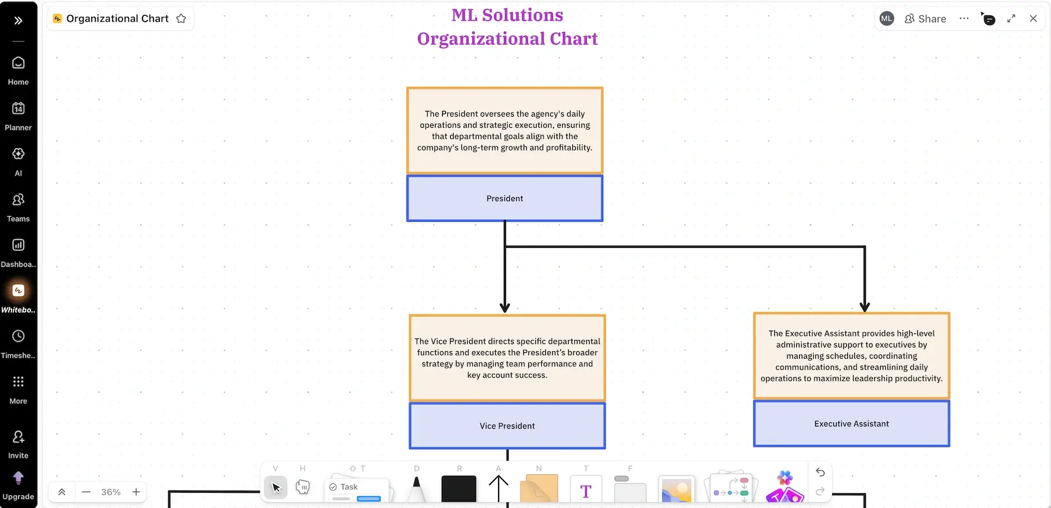
Task: Toggle fullscreen expand view
Action: tap(1011, 19)
